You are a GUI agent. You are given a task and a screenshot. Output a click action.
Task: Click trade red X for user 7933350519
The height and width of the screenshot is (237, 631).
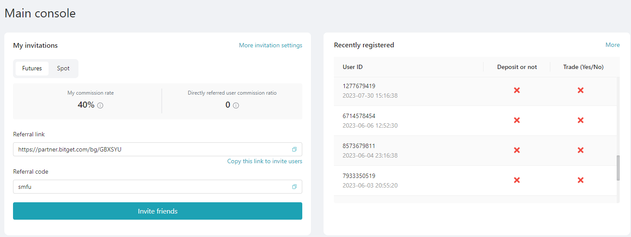(x=580, y=180)
